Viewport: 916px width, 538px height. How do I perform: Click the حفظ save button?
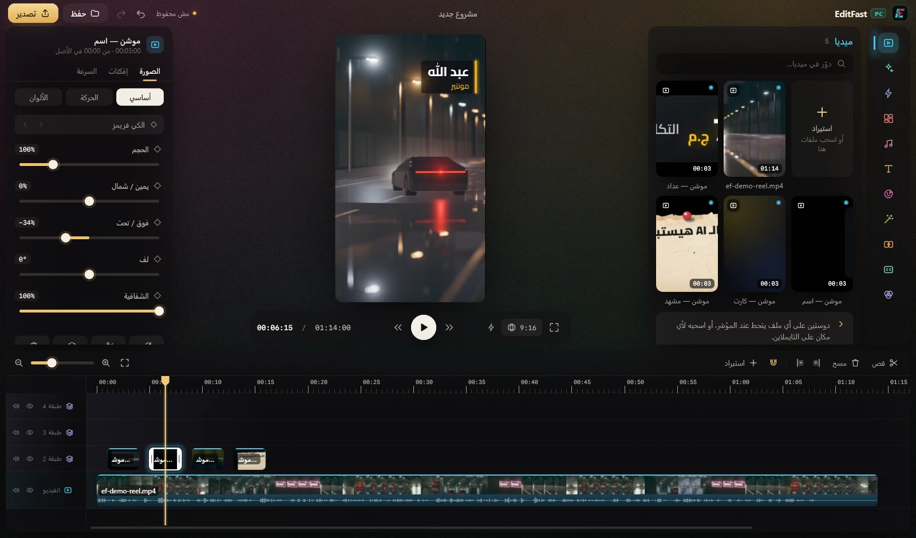pos(85,14)
